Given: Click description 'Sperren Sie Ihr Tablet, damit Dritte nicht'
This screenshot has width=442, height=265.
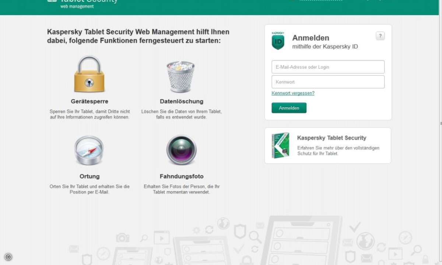Looking at the screenshot, I should [x=90, y=111].
